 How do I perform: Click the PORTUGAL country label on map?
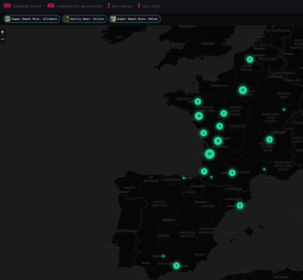pos(127,231)
